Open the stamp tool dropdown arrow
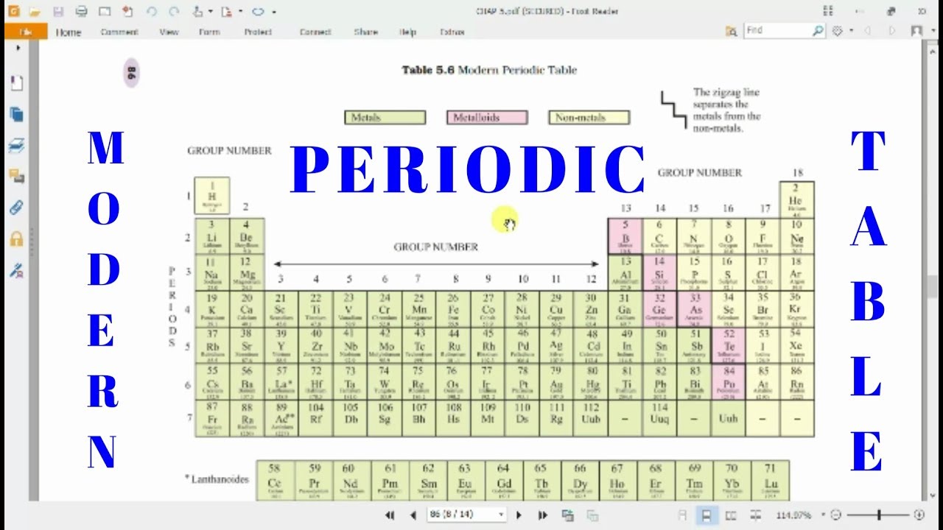The height and width of the screenshot is (530, 943). point(210,12)
